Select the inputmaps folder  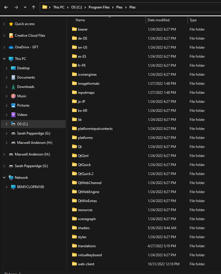tap(86, 93)
